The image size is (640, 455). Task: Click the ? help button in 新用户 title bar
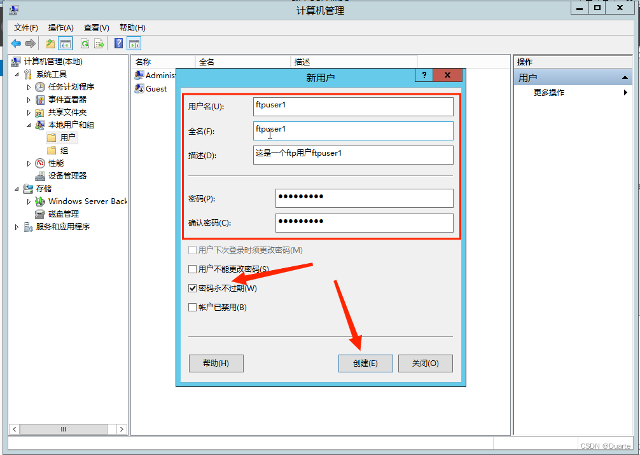click(424, 75)
